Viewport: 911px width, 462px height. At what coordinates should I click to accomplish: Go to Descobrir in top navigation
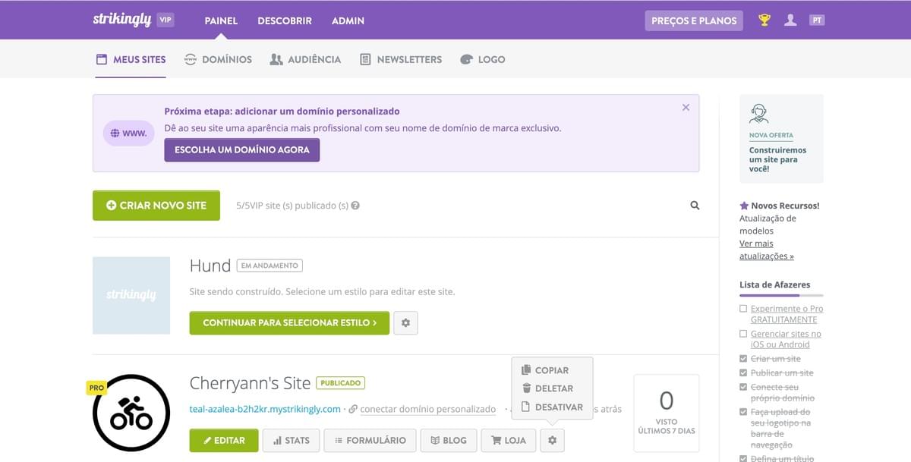coord(285,20)
